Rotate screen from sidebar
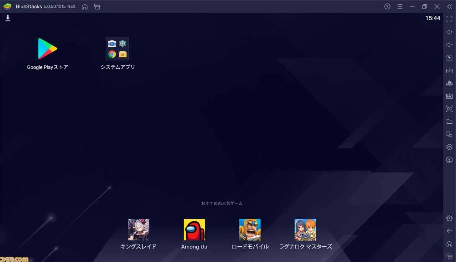 [449, 134]
